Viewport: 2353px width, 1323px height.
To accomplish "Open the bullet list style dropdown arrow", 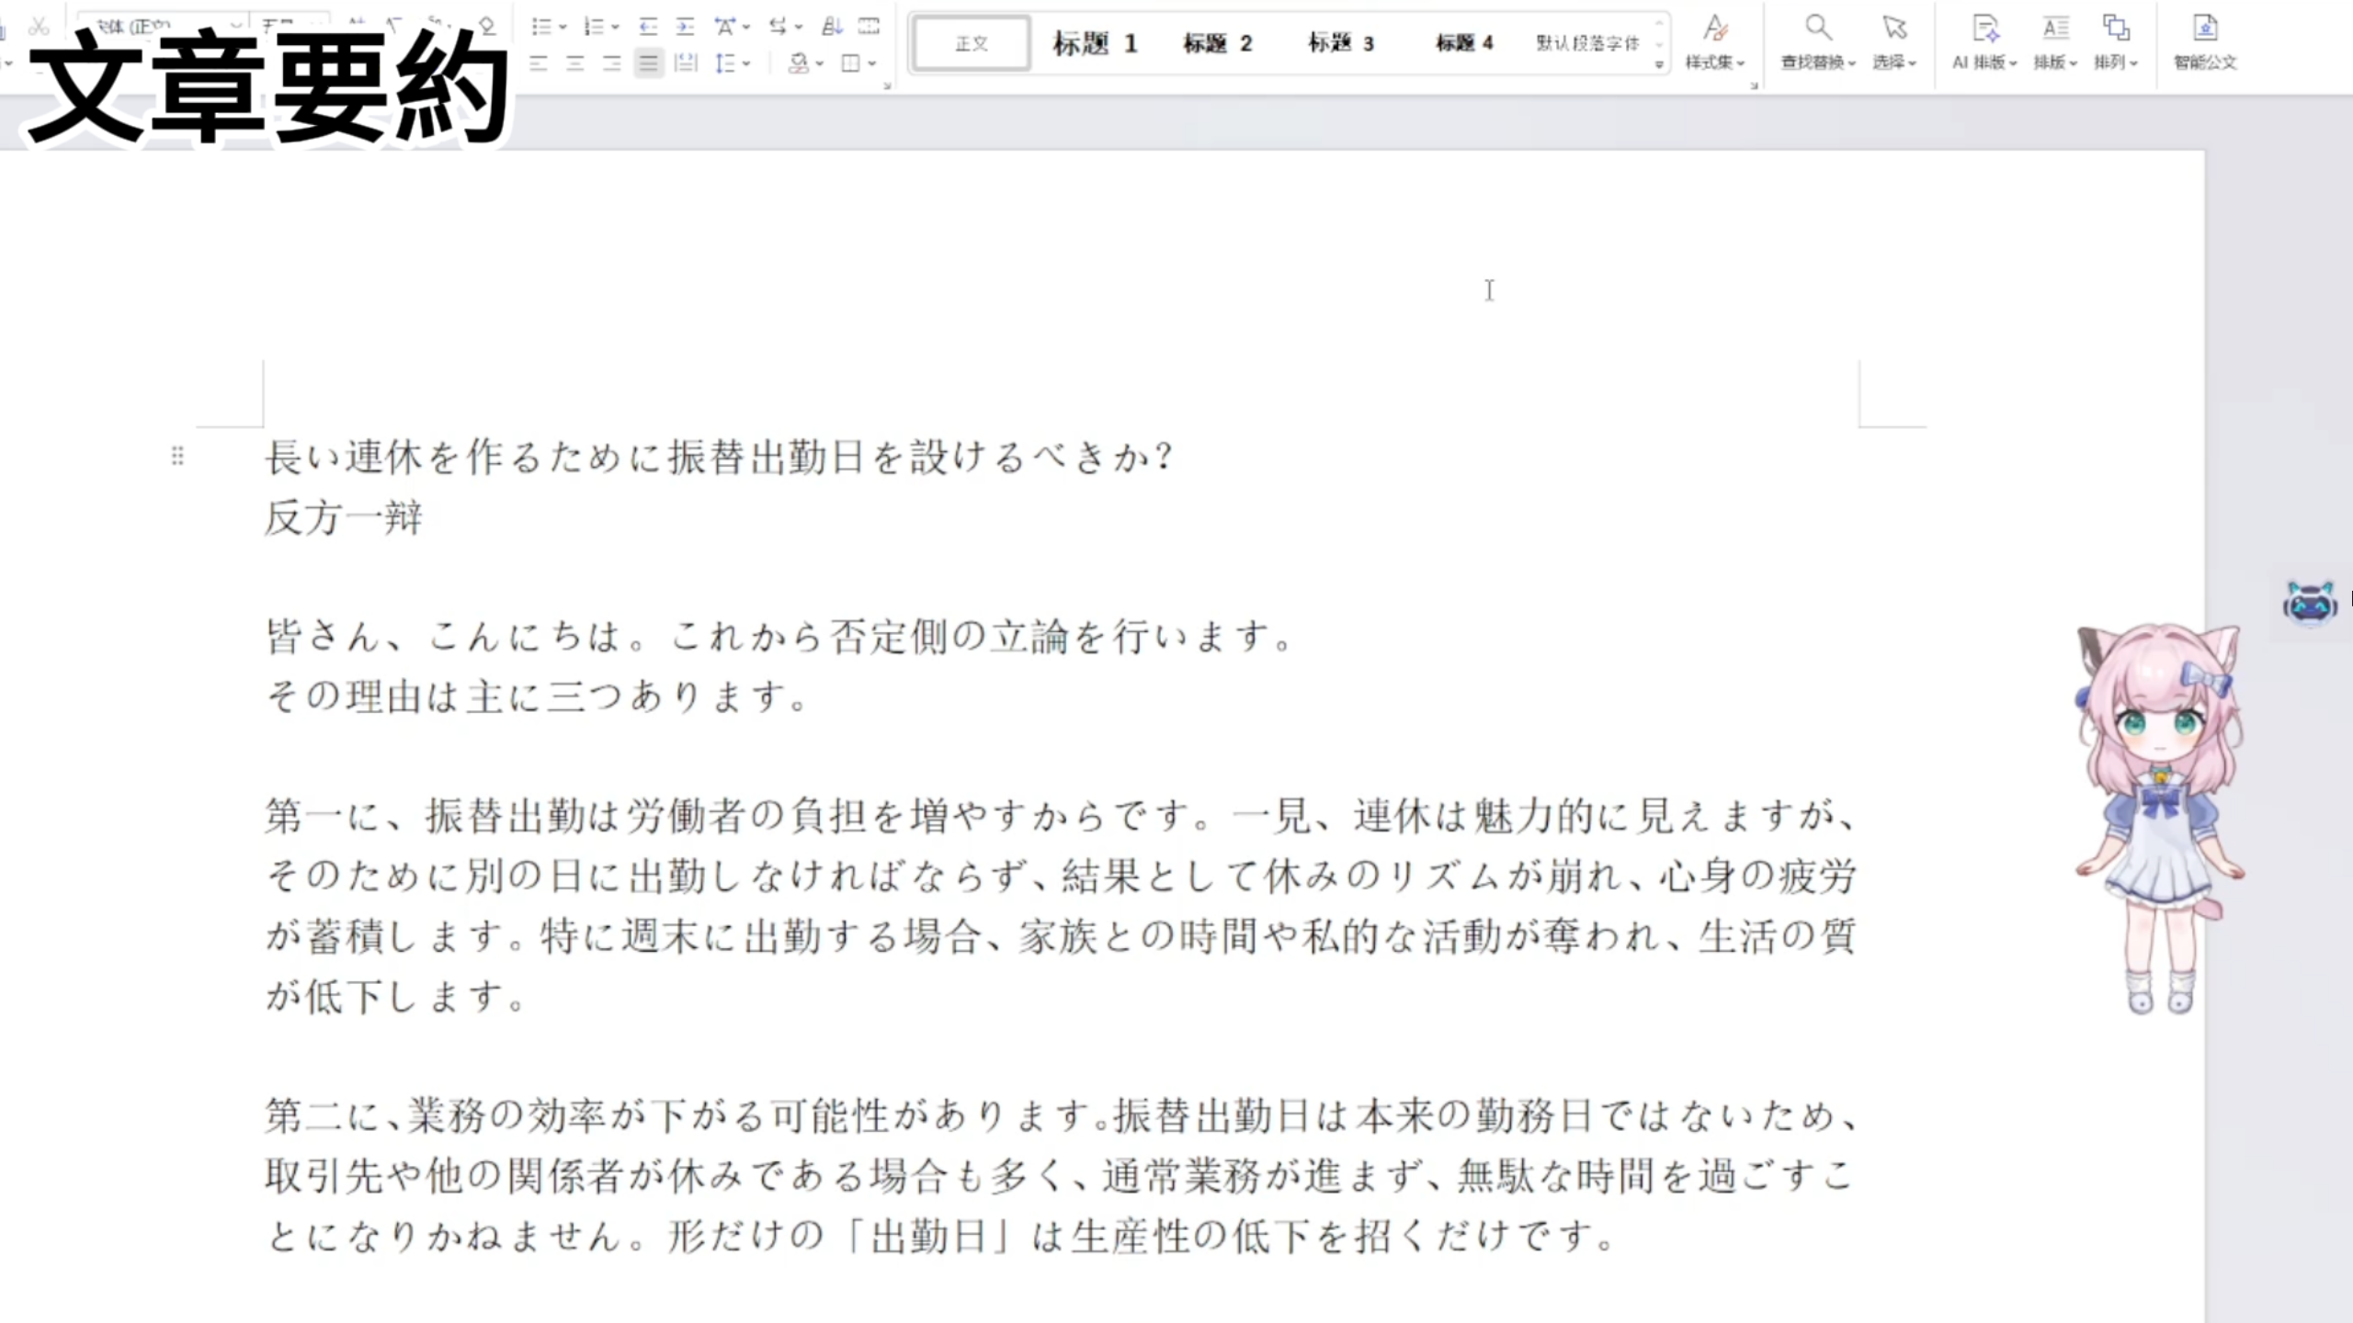I will 563,28.
